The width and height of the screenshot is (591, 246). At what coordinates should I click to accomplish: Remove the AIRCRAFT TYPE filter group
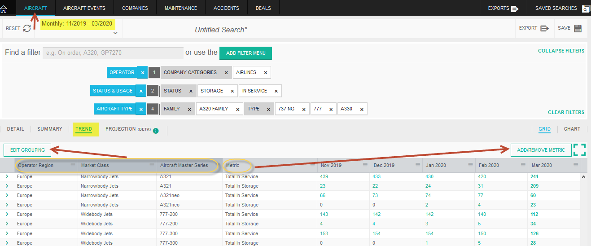click(x=141, y=109)
